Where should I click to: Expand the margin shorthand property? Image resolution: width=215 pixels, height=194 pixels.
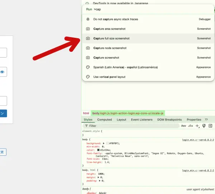(98, 177)
